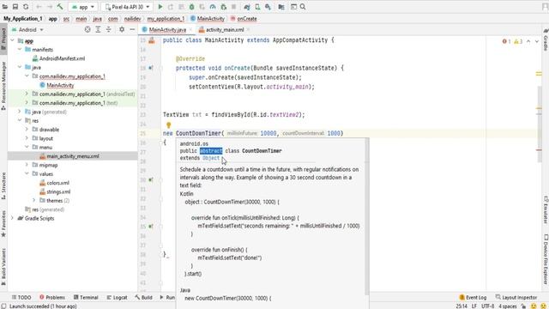Open Project Structure icon in toolbar
The width and height of the screenshot is (549, 309).
(x=281, y=7)
